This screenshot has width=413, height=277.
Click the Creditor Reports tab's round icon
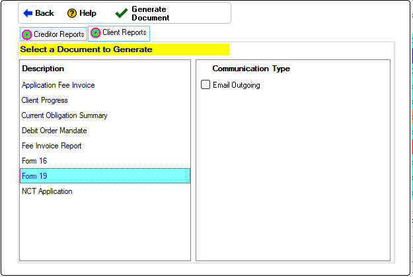click(27, 34)
